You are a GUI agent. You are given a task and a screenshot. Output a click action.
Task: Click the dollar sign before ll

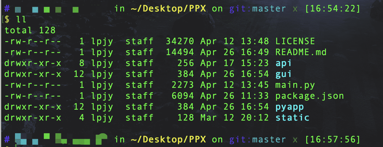point(7,20)
